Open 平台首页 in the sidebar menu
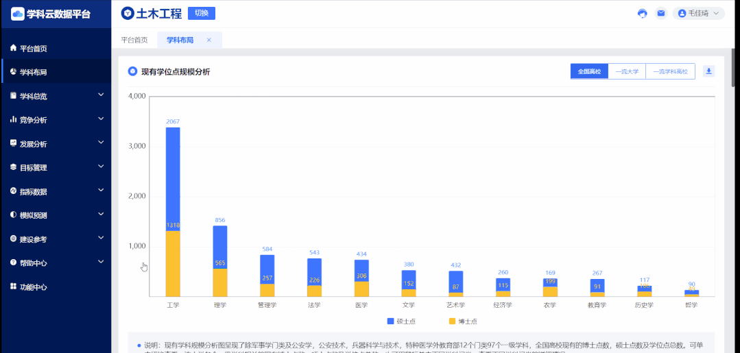Viewport: 740px width, 353px height. 56,48
